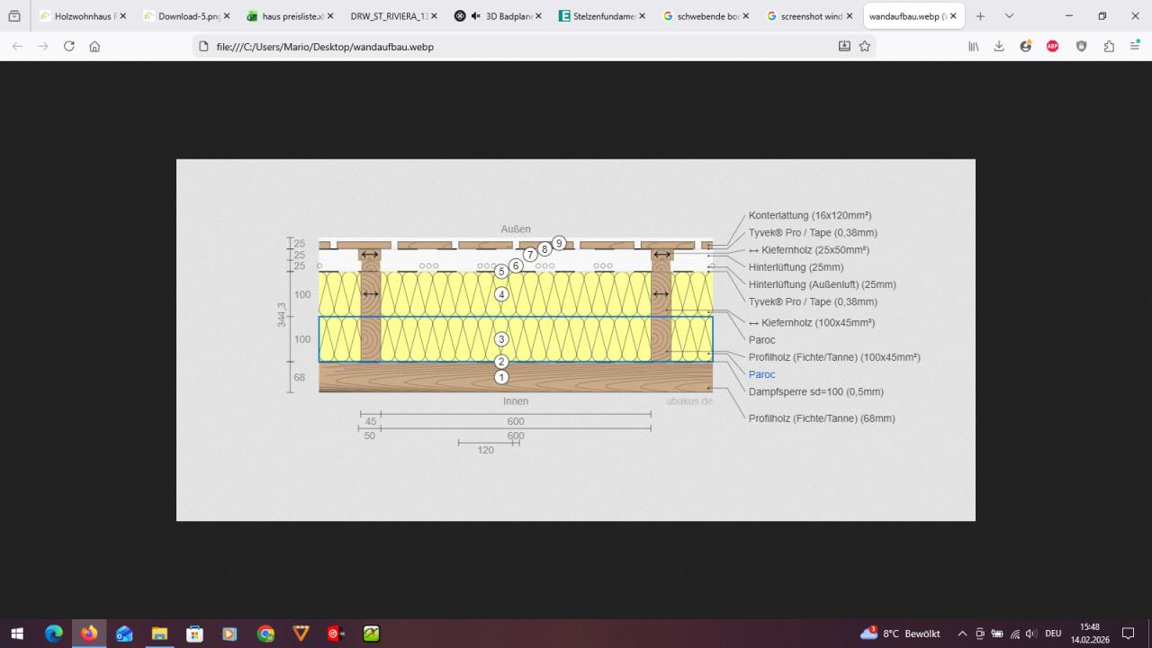
Task: Bookmark this page with the star icon
Action: pos(865,46)
